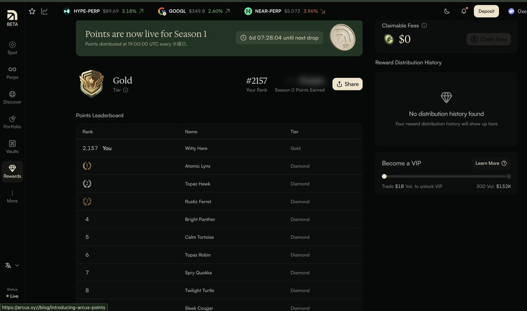
Task: Click the Gold tier badge emblem
Action: tap(91, 83)
